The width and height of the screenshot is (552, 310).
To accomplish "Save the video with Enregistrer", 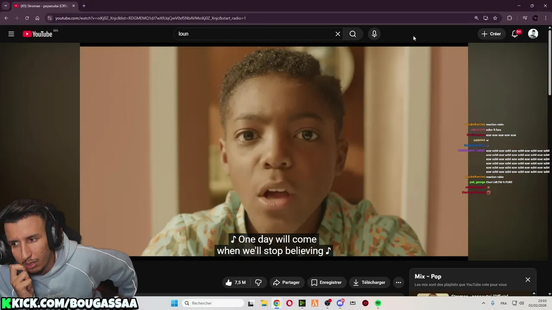I will coord(326,282).
